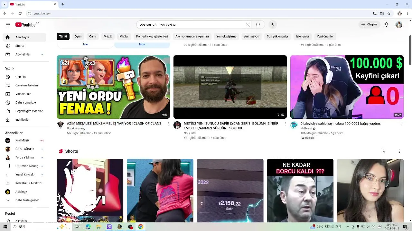Select the Oyun filter chip
The width and height of the screenshot is (412, 231).
click(x=78, y=36)
